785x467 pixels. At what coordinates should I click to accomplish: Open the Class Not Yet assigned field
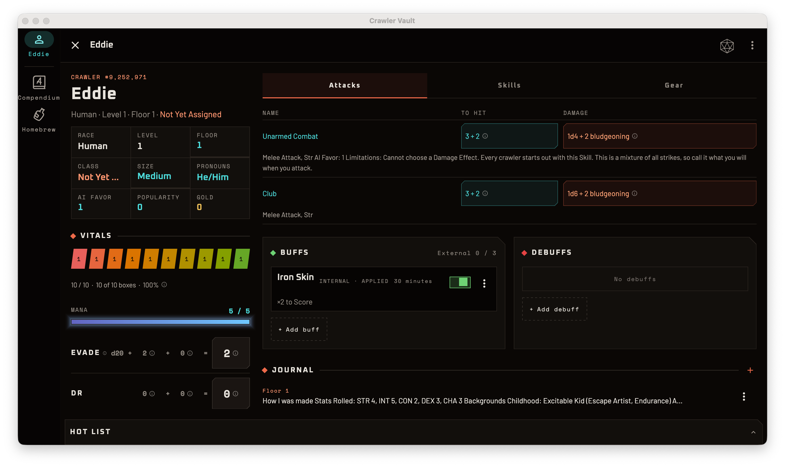pyautogui.click(x=101, y=173)
